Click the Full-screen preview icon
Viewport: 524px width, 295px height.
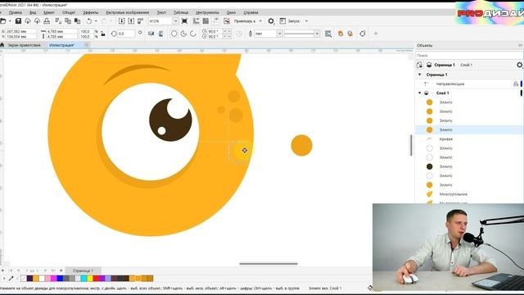click(x=184, y=21)
